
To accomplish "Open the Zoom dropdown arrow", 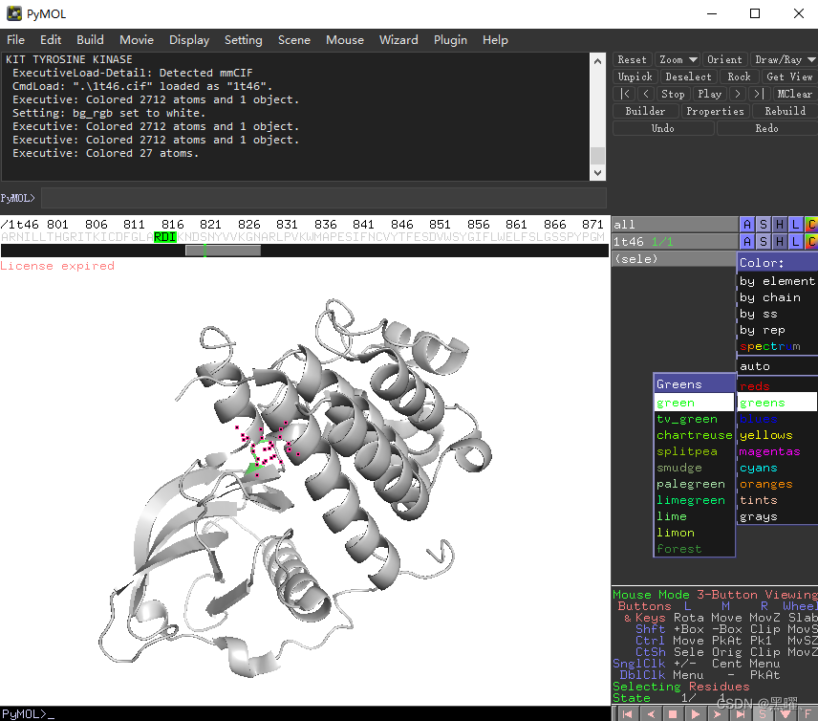I will [x=693, y=59].
